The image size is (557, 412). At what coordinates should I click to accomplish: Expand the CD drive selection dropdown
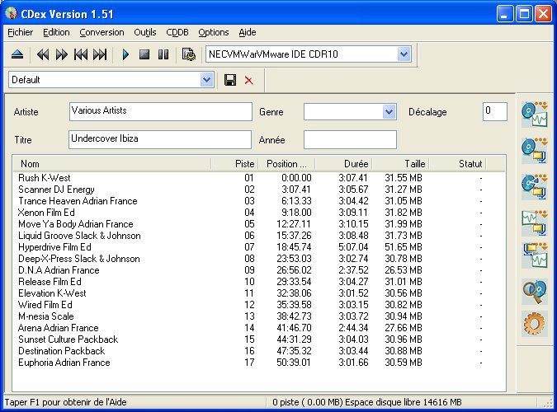404,54
